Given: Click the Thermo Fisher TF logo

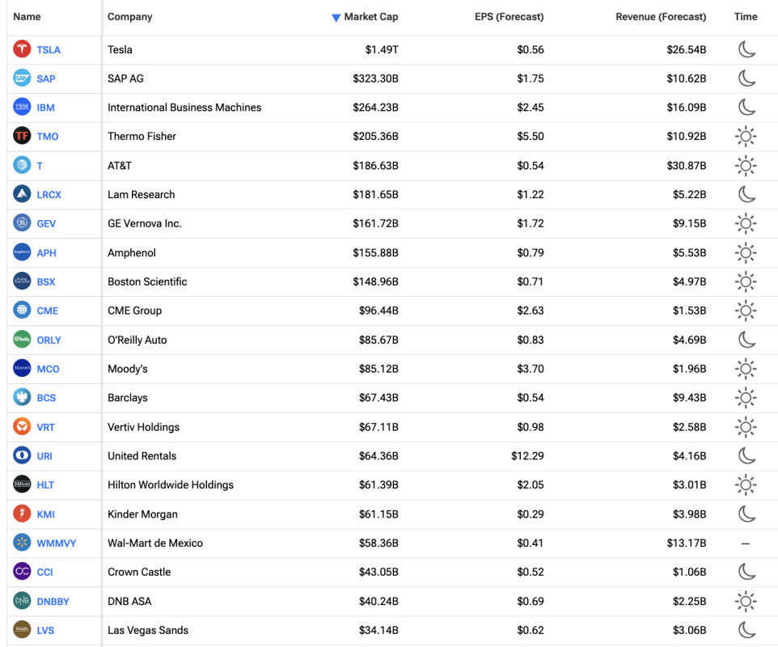Looking at the screenshot, I should point(22,137).
